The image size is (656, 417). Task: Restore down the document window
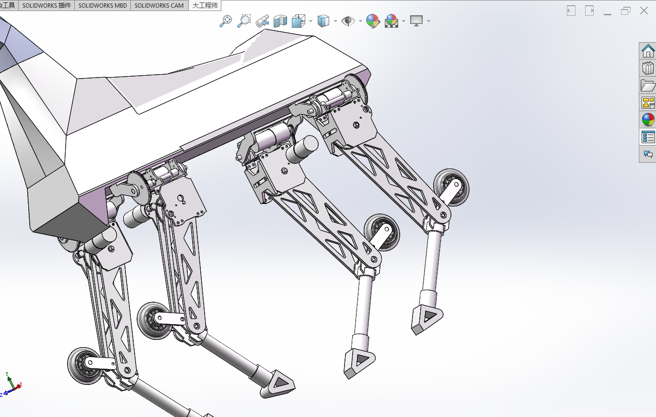coord(626,11)
